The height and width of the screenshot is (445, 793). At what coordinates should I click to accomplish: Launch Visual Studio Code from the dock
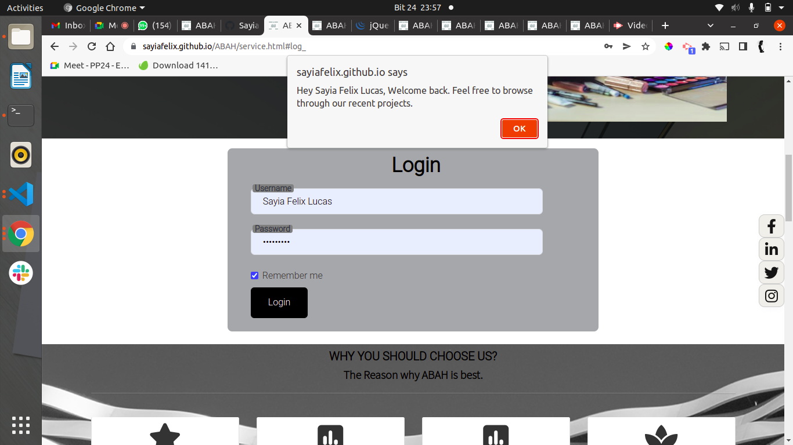click(x=20, y=194)
